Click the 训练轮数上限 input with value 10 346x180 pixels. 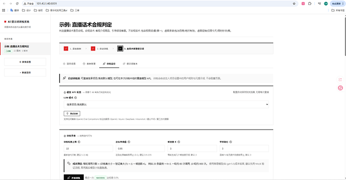coord(88,148)
